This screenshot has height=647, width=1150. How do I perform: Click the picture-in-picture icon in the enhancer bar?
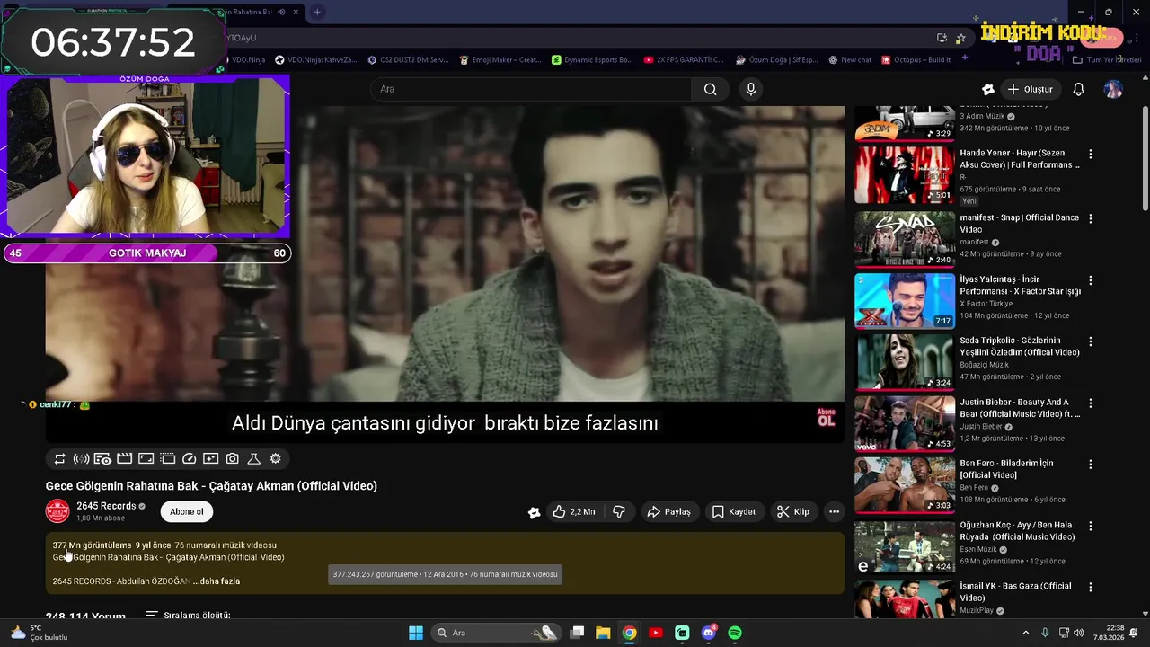pyautogui.click(x=146, y=458)
